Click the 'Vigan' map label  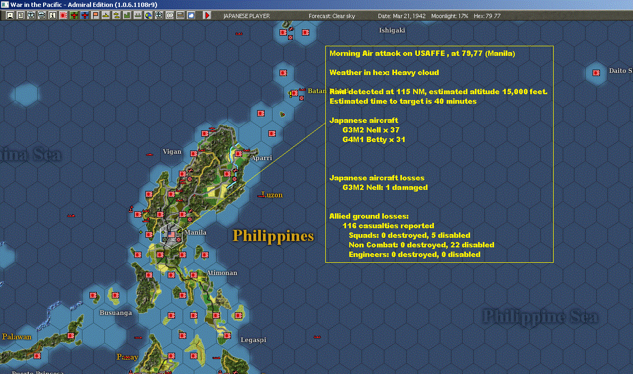coord(172,151)
